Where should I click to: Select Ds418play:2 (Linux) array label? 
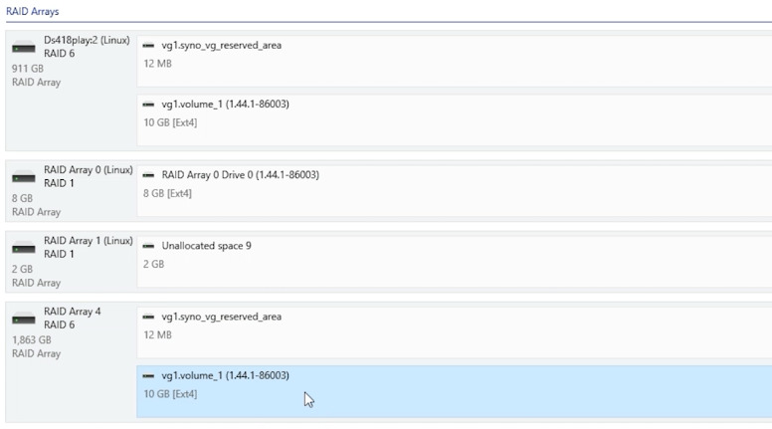click(x=87, y=41)
